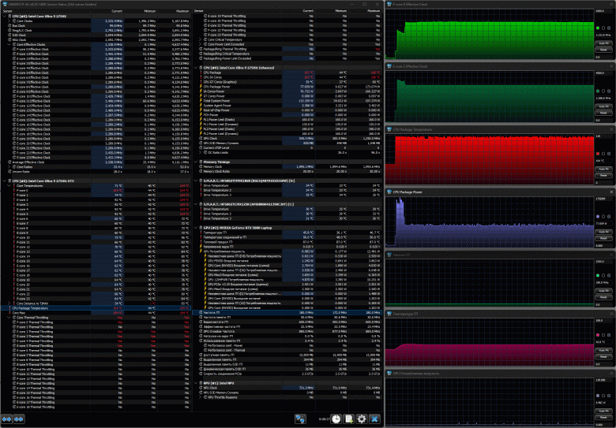
Task: Collapse the Core Thermal Throttling node
Action: (9, 318)
